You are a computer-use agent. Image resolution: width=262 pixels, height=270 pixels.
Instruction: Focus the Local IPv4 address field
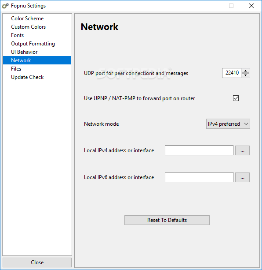(199, 150)
